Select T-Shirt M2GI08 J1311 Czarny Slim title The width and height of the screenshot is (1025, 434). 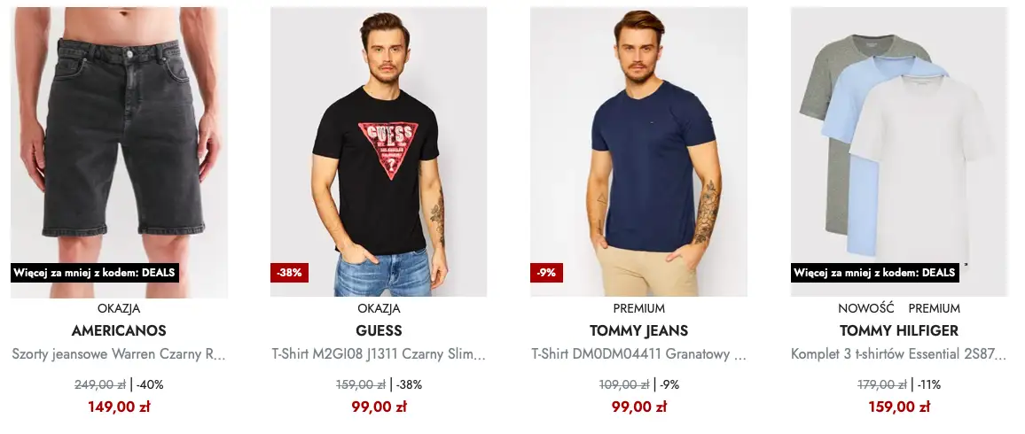point(379,354)
